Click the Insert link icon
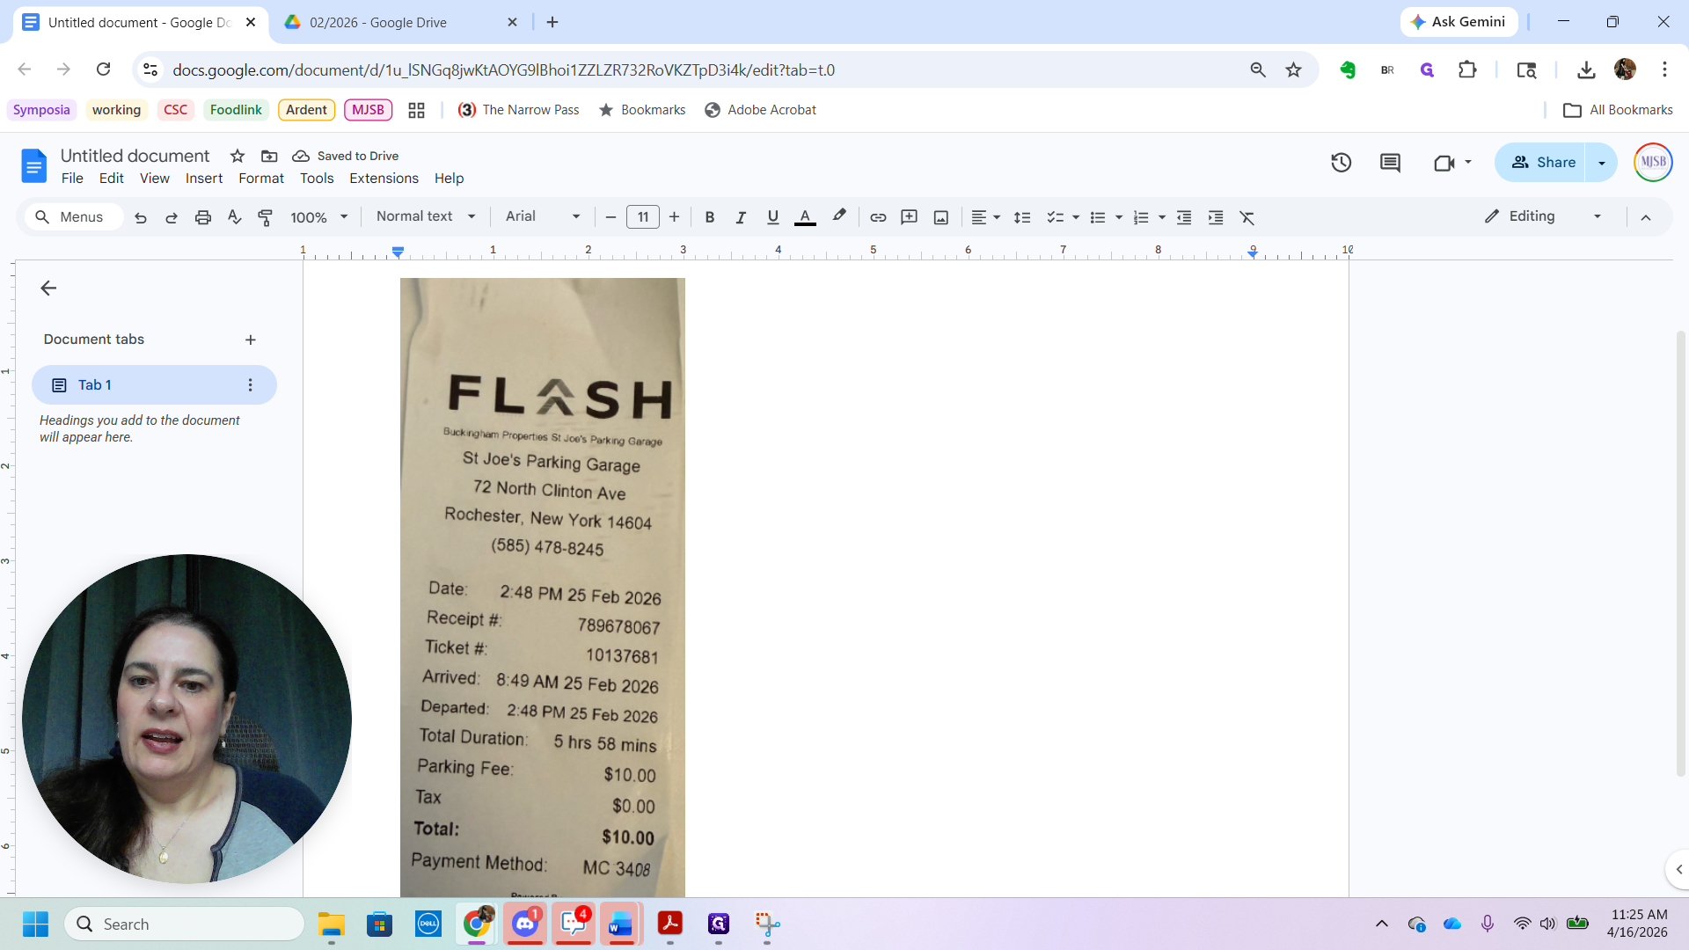Viewport: 1689px width, 950px height. (x=878, y=217)
